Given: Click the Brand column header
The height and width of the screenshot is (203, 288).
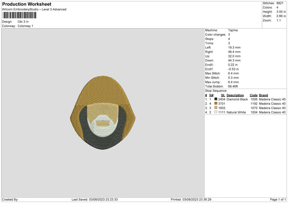Looking at the screenshot, I should pos(265,95).
